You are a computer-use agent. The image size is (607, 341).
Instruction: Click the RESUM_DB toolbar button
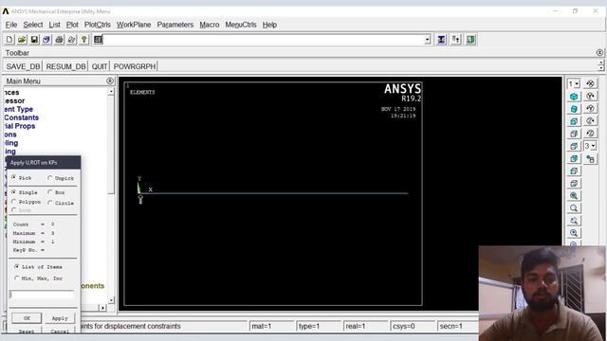[65, 66]
